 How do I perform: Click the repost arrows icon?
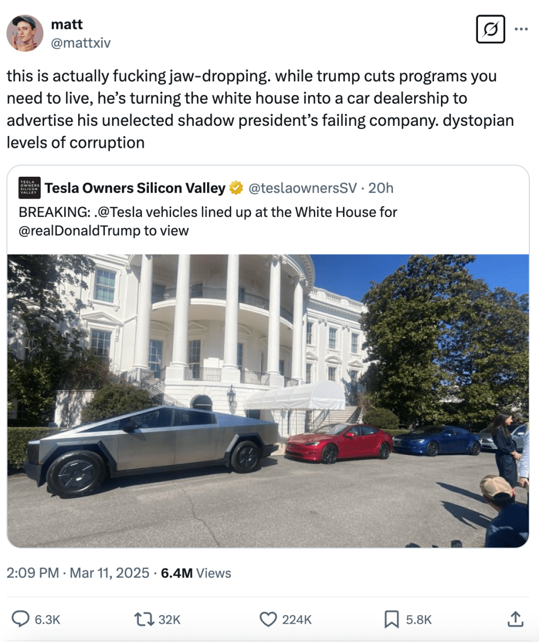144,619
